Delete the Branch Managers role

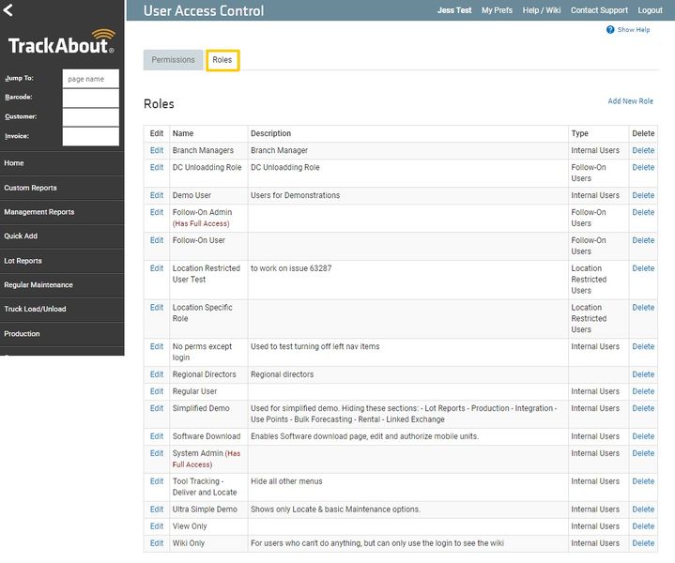pyautogui.click(x=643, y=151)
